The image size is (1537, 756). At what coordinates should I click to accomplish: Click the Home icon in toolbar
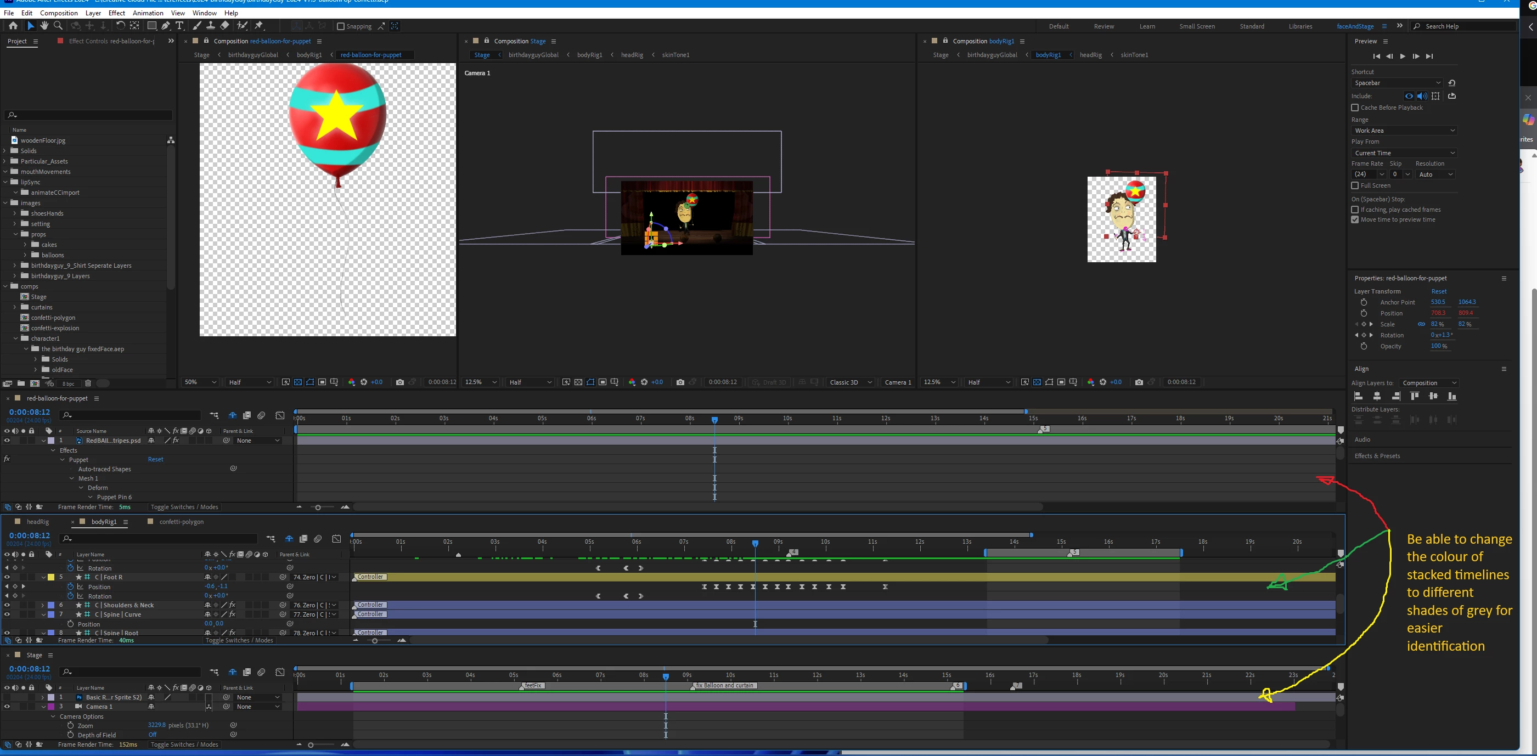13,26
